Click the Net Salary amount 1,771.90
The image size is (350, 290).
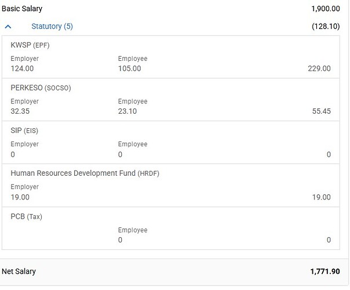(325, 271)
